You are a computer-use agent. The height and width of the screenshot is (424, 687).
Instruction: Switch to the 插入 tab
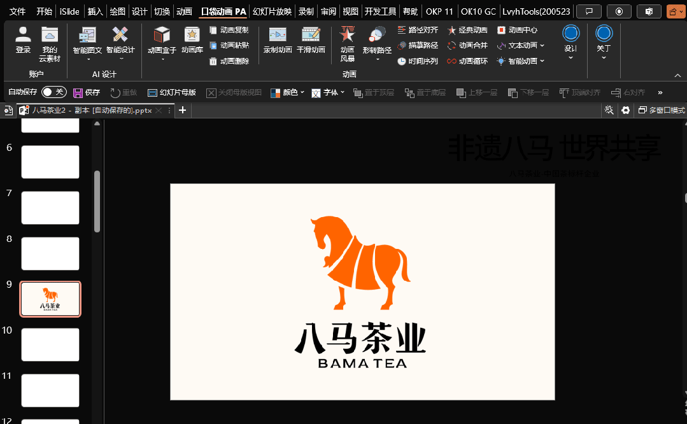pos(96,11)
